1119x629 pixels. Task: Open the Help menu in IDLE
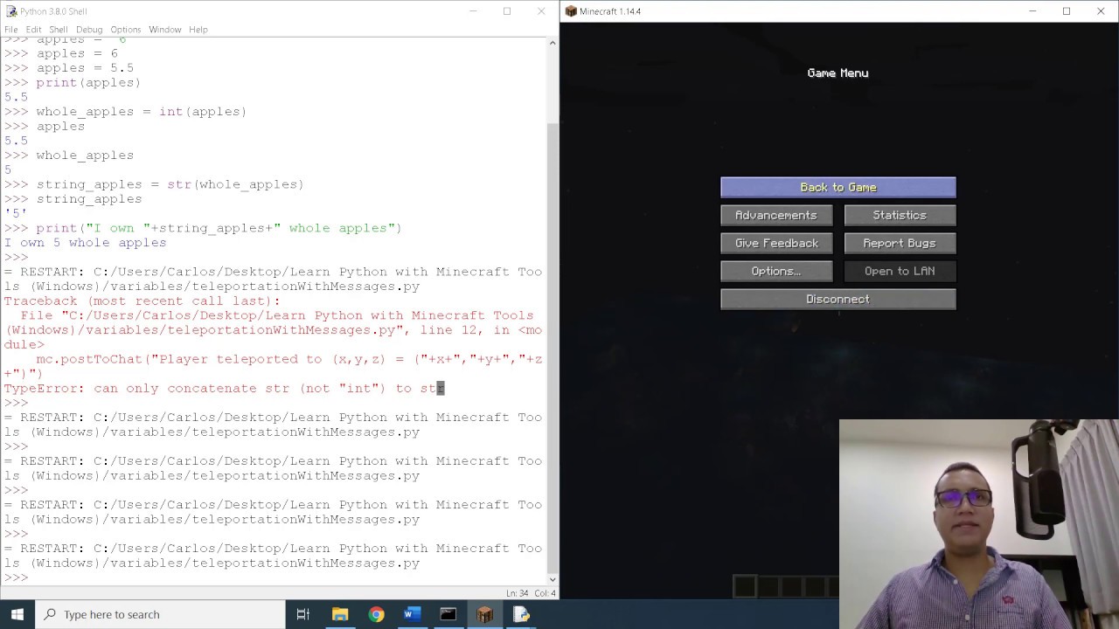[x=198, y=30]
